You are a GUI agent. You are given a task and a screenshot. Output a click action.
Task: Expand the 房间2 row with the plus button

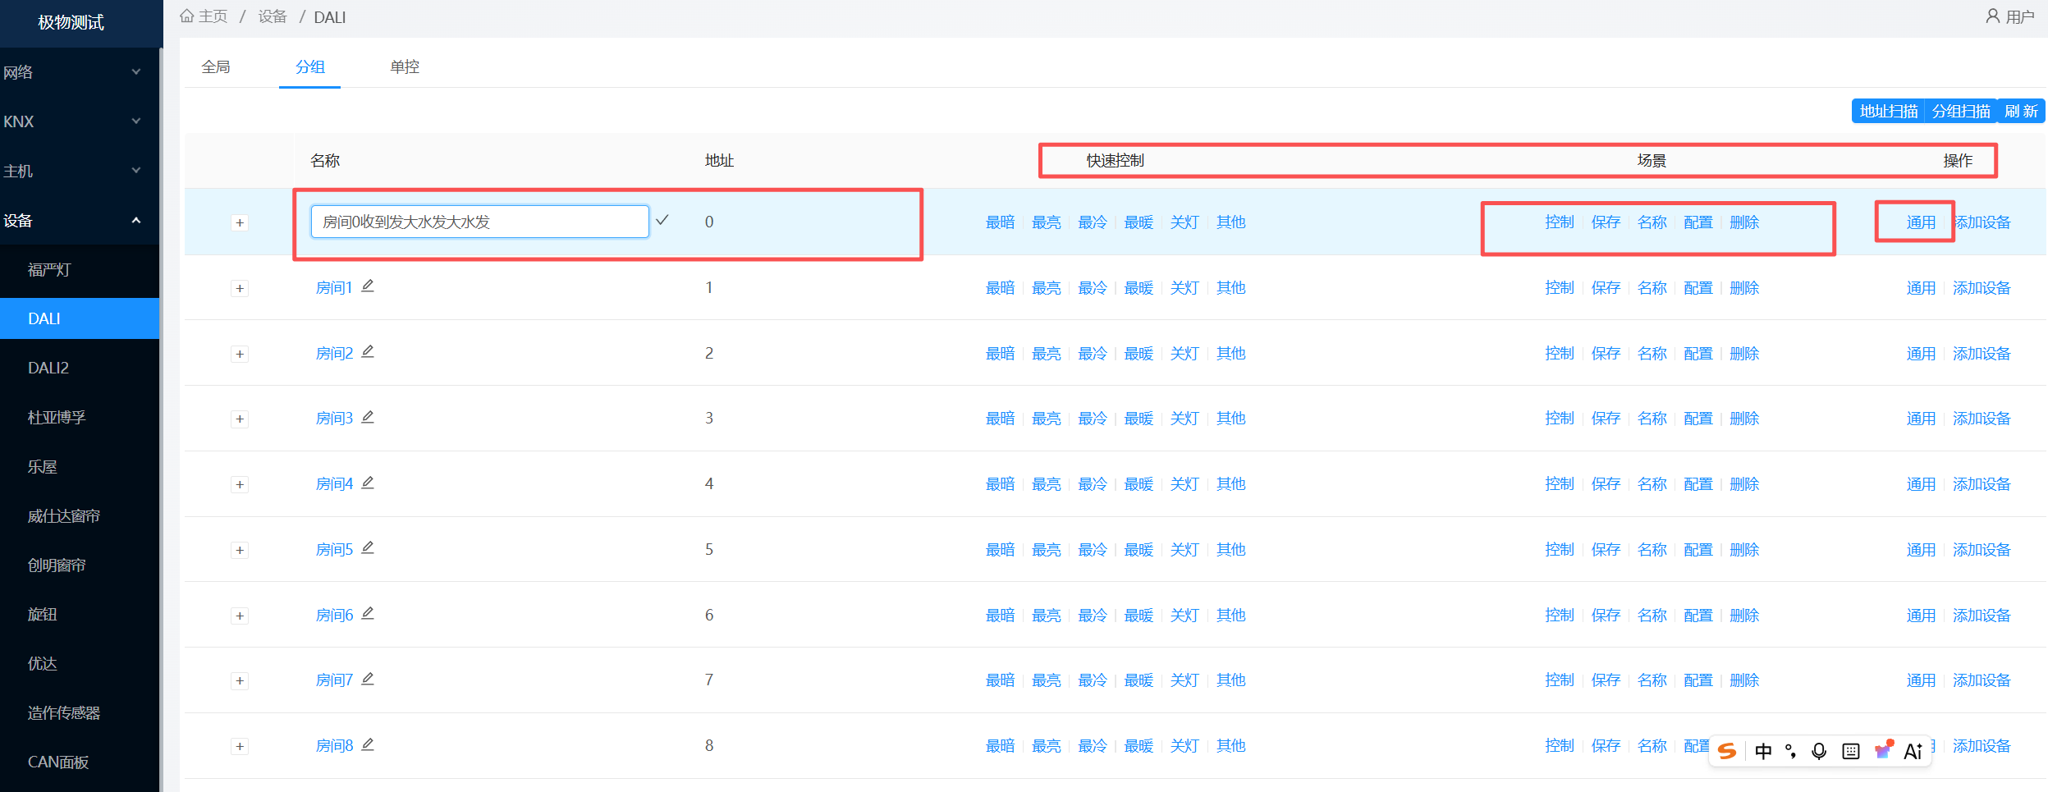coord(240,355)
